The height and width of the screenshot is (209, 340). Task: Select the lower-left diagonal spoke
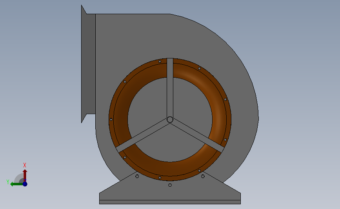tap(142, 136)
